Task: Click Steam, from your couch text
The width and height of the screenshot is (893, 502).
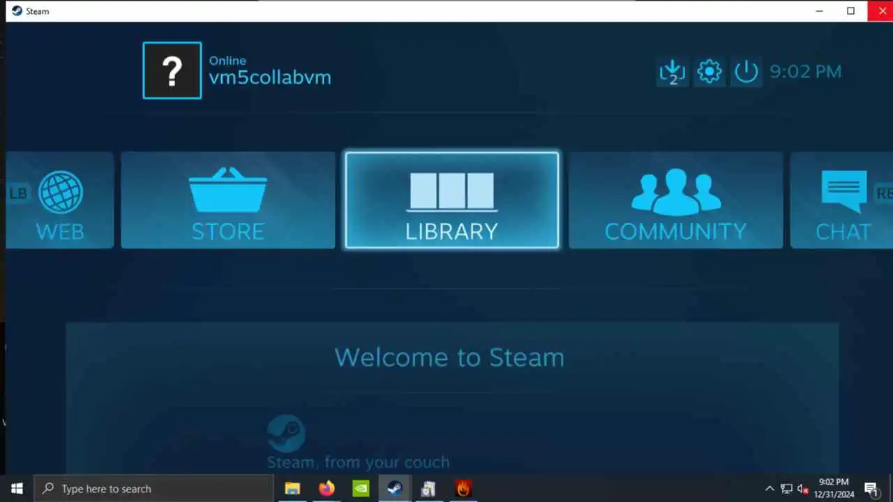Action: 358,462
